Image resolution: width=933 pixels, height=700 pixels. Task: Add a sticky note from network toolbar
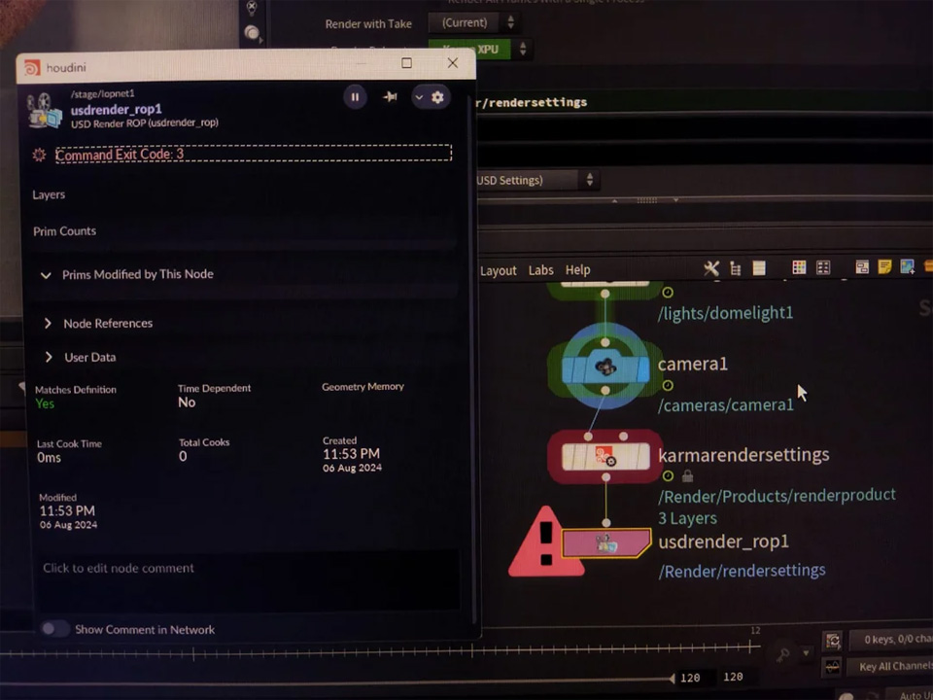[x=884, y=266]
